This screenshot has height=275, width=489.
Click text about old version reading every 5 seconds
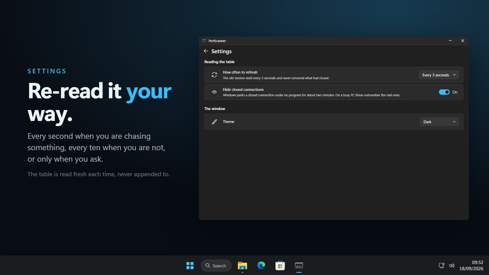[x=276, y=78]
